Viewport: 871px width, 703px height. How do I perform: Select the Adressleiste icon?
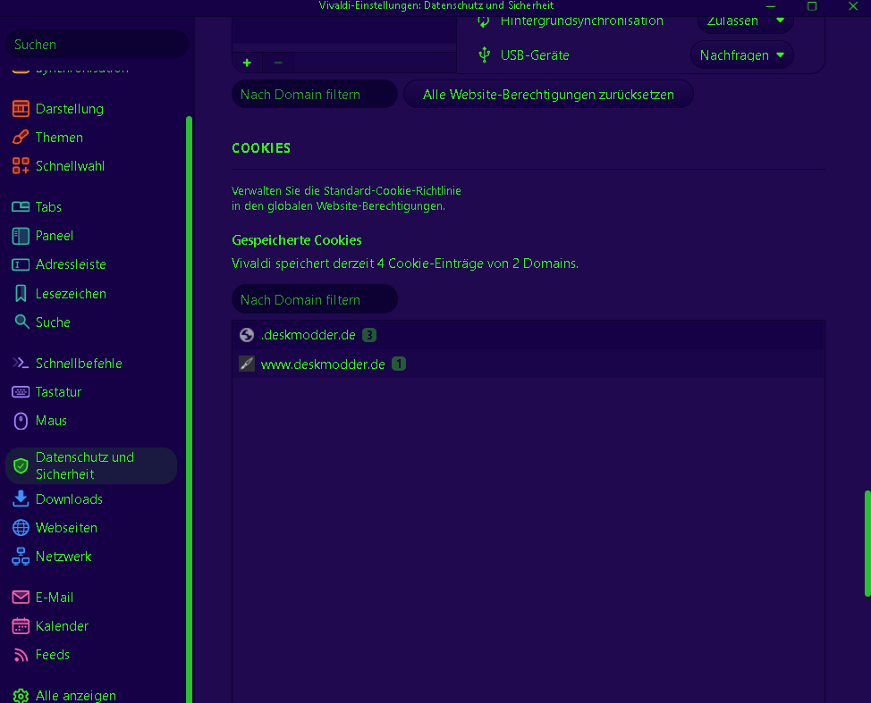coord(21,264)
